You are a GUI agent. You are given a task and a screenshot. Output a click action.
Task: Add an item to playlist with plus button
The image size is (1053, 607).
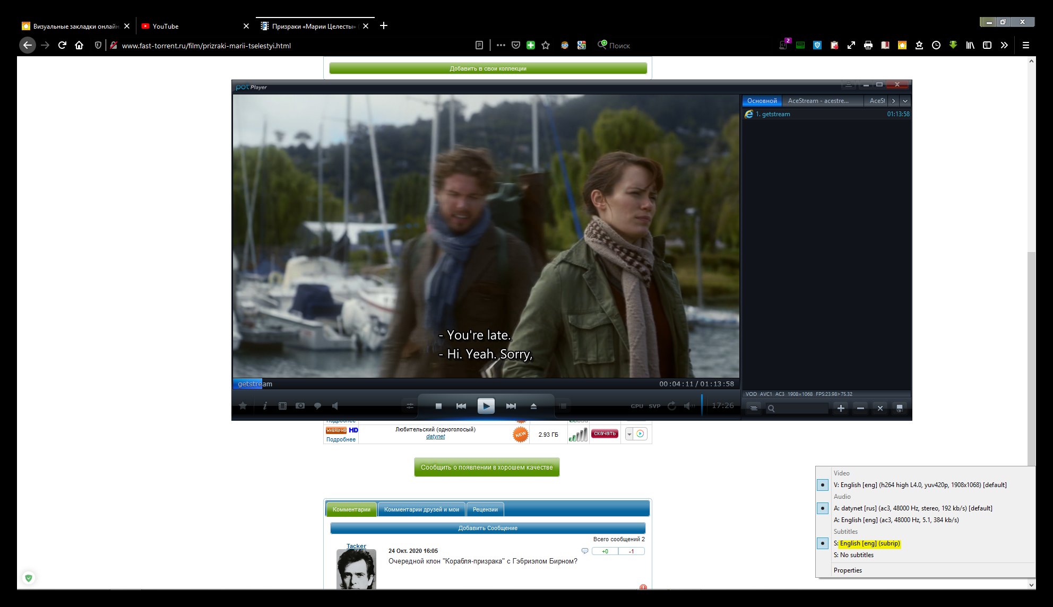pyautogui.click(x=841, y=408)
